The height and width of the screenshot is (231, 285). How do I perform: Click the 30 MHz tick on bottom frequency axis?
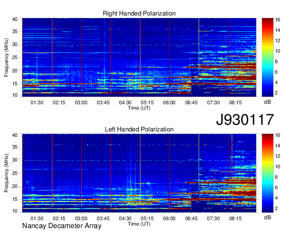point(15,160)
